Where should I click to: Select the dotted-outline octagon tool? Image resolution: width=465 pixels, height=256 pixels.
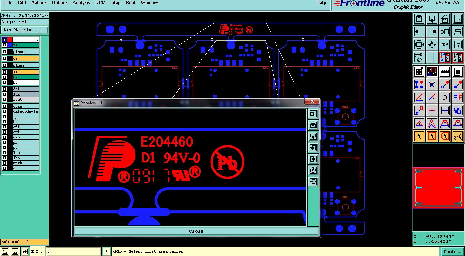click(458, 71)
